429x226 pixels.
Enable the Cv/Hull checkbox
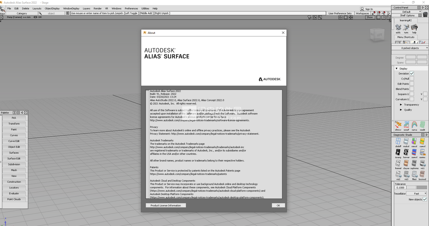click(412, 78)
